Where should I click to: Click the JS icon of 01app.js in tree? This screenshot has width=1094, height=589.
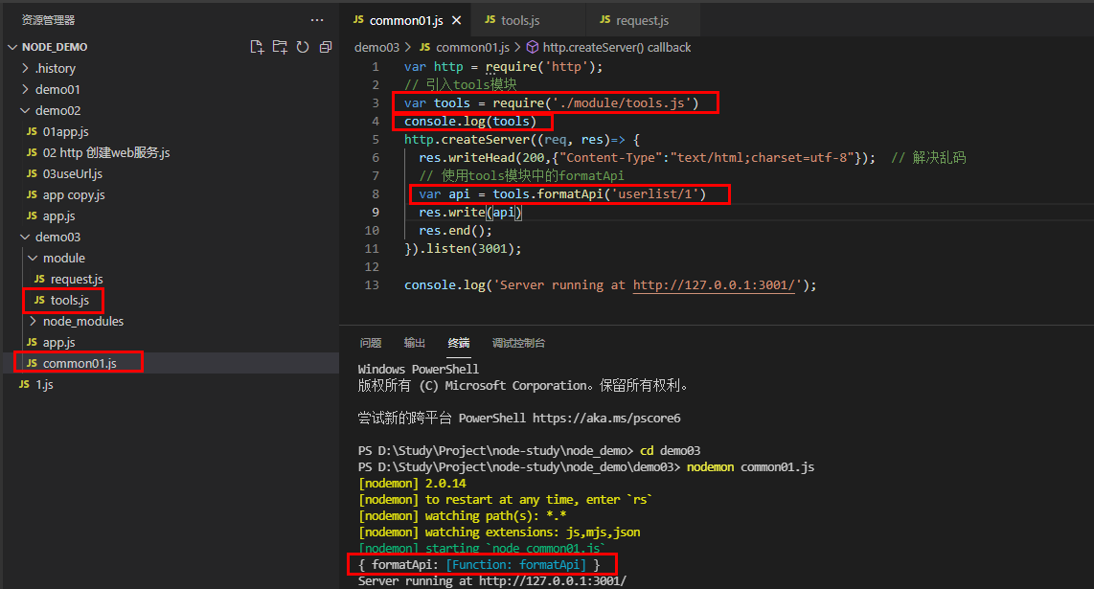32,131
